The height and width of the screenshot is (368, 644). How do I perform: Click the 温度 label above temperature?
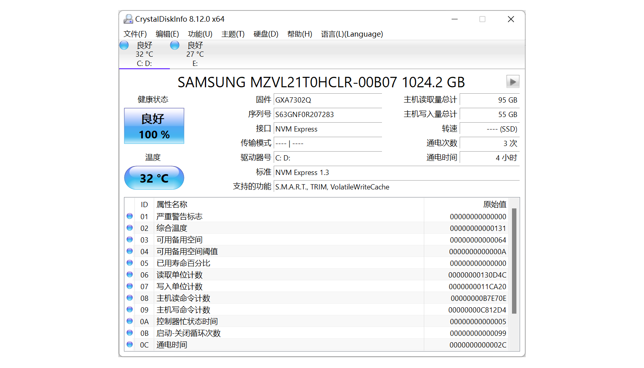(x=153, y=157)
